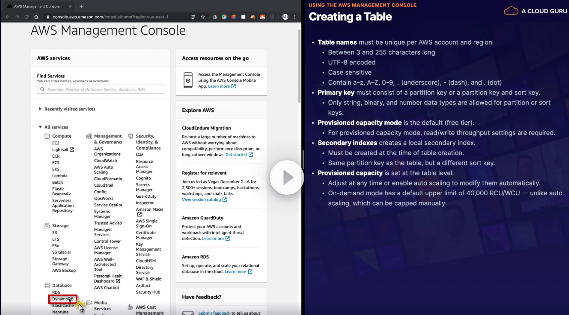Open the Chrome three-dot menu
569x315 pixels.
click(x=295, y=17)
